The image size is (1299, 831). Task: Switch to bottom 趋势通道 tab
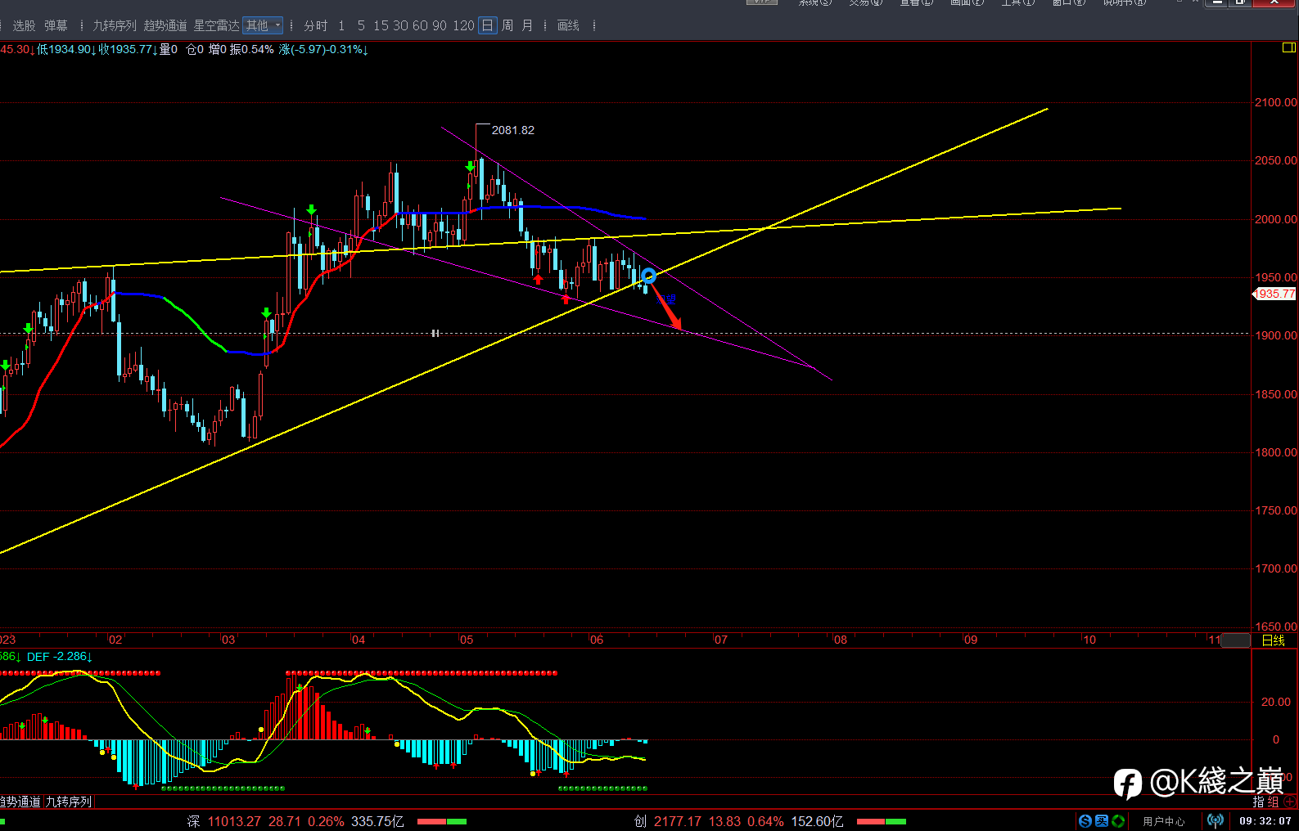(x=20, y=802)
